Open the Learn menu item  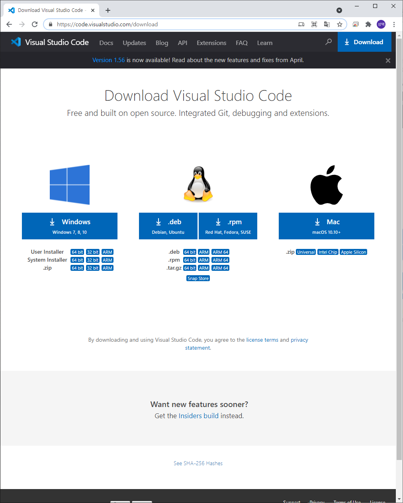(265, 43)
